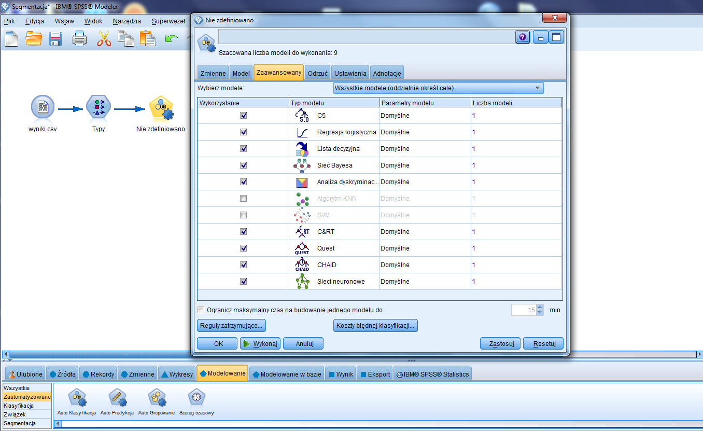Uncheck the C5 model checkbox
Viewport: 703px width, 431px height.
click(243, 116)
